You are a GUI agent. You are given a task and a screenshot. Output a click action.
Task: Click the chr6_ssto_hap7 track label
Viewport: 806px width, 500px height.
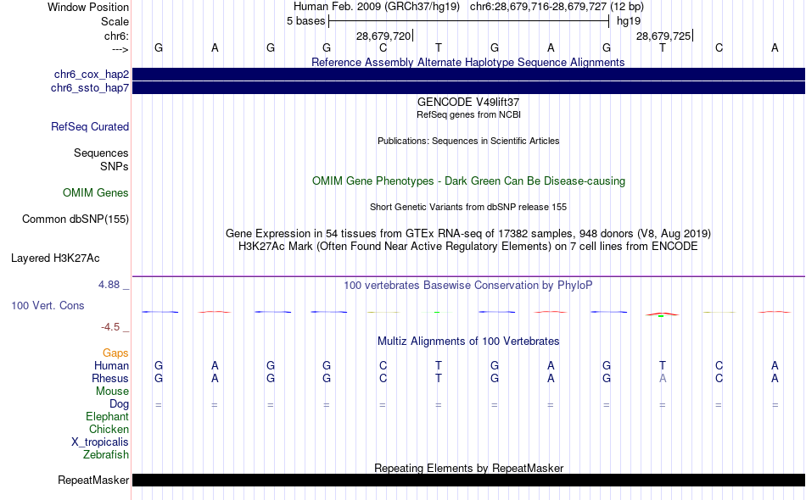coord(89,88)
